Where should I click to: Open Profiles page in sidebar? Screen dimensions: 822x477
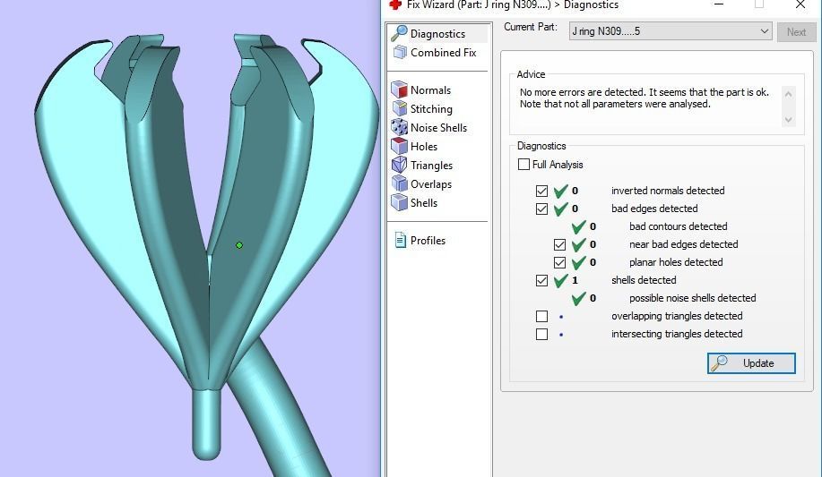pyautogui.click(x=428, y=241)
